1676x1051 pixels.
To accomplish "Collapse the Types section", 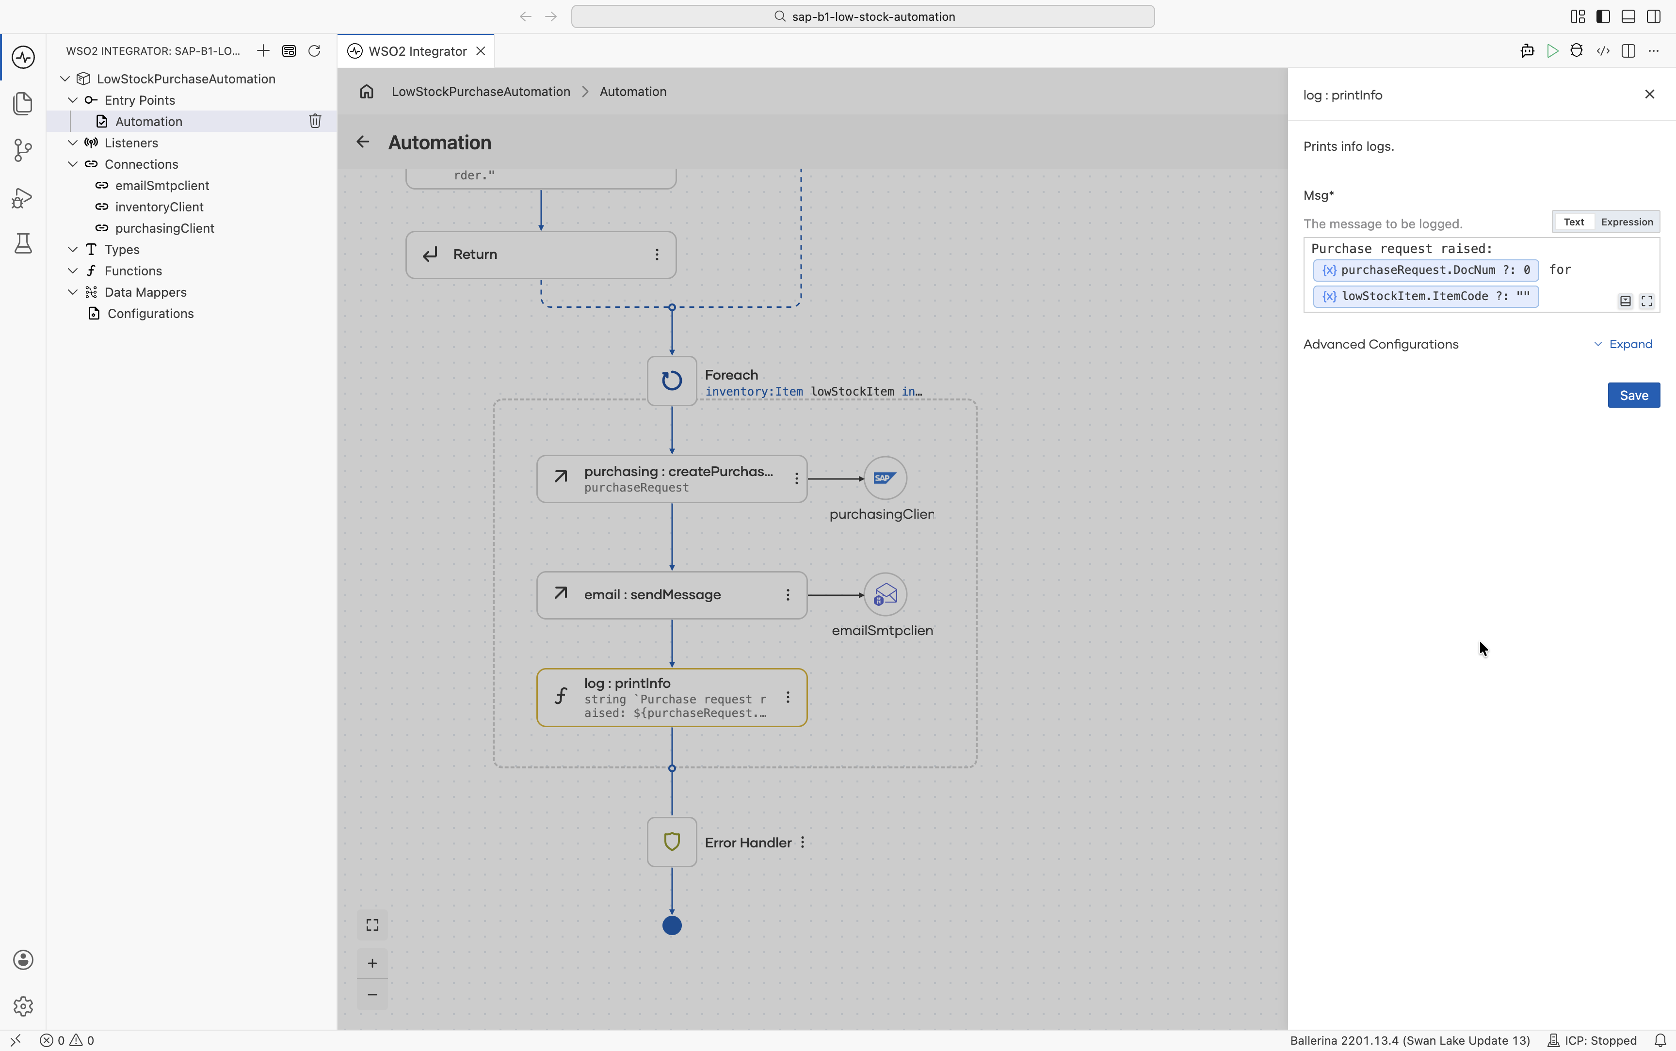I will pyautogui.click(x=72, y=249).
